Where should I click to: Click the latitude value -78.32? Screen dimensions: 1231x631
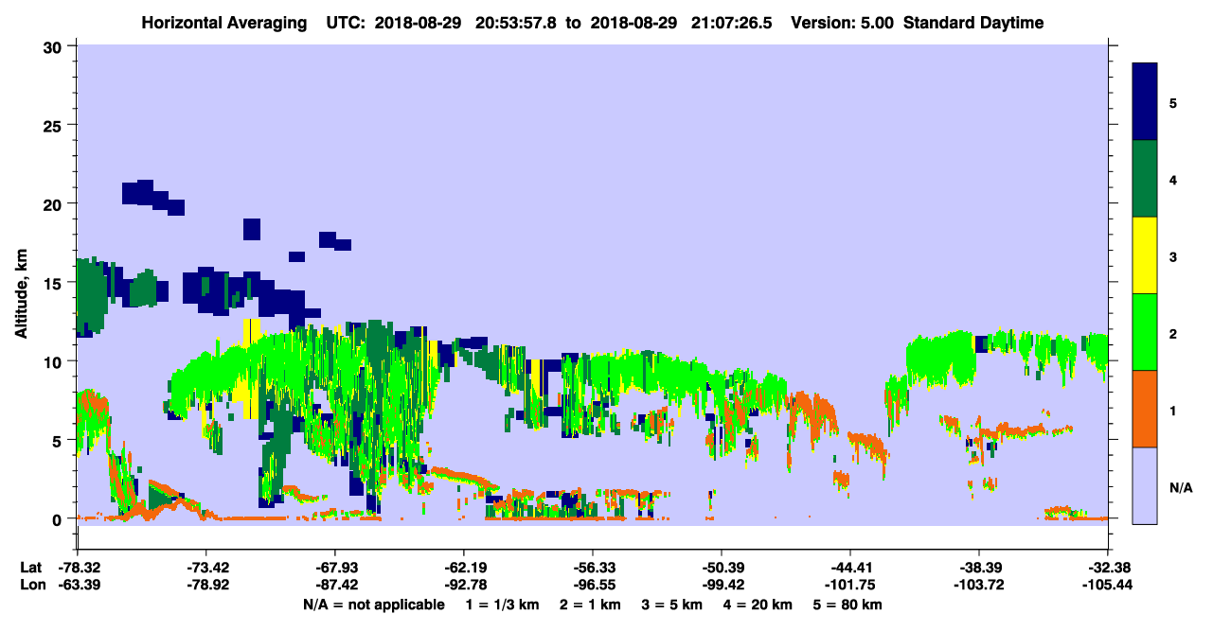pyautogui.click(x=78, y=568)
